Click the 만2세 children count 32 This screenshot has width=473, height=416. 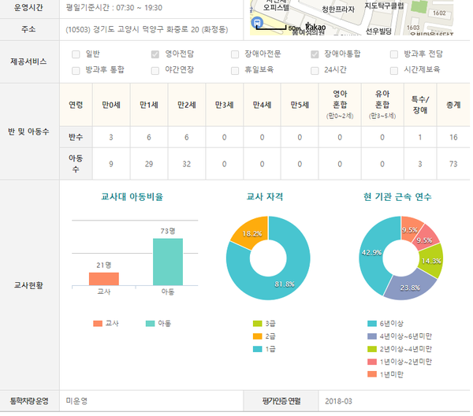(x=186, y=164)
